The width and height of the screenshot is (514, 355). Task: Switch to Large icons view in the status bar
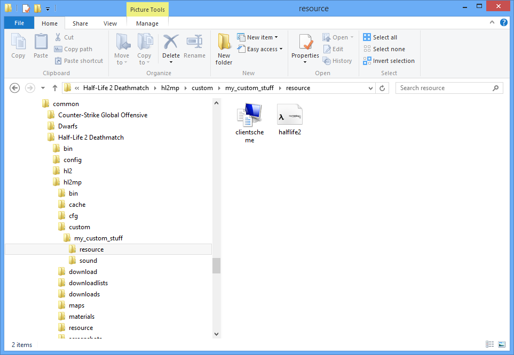click(502, 344)
